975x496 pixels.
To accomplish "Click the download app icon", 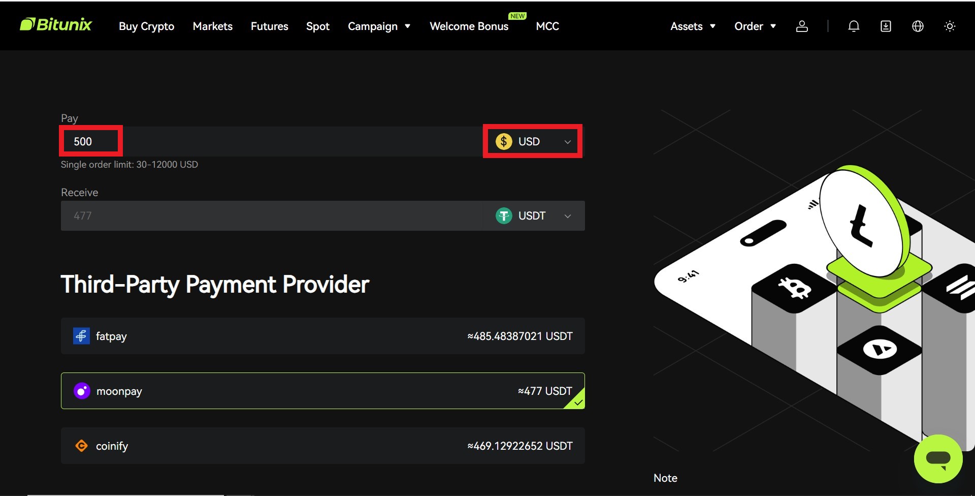I will [x=886, y=26].
